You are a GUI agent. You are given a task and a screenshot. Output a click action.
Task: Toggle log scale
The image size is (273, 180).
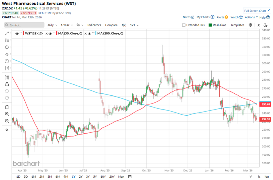pyautogui.click(x=267, y=177)
